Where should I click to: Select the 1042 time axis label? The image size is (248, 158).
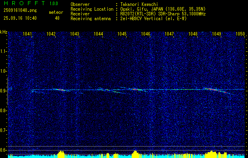coord(51,34)
